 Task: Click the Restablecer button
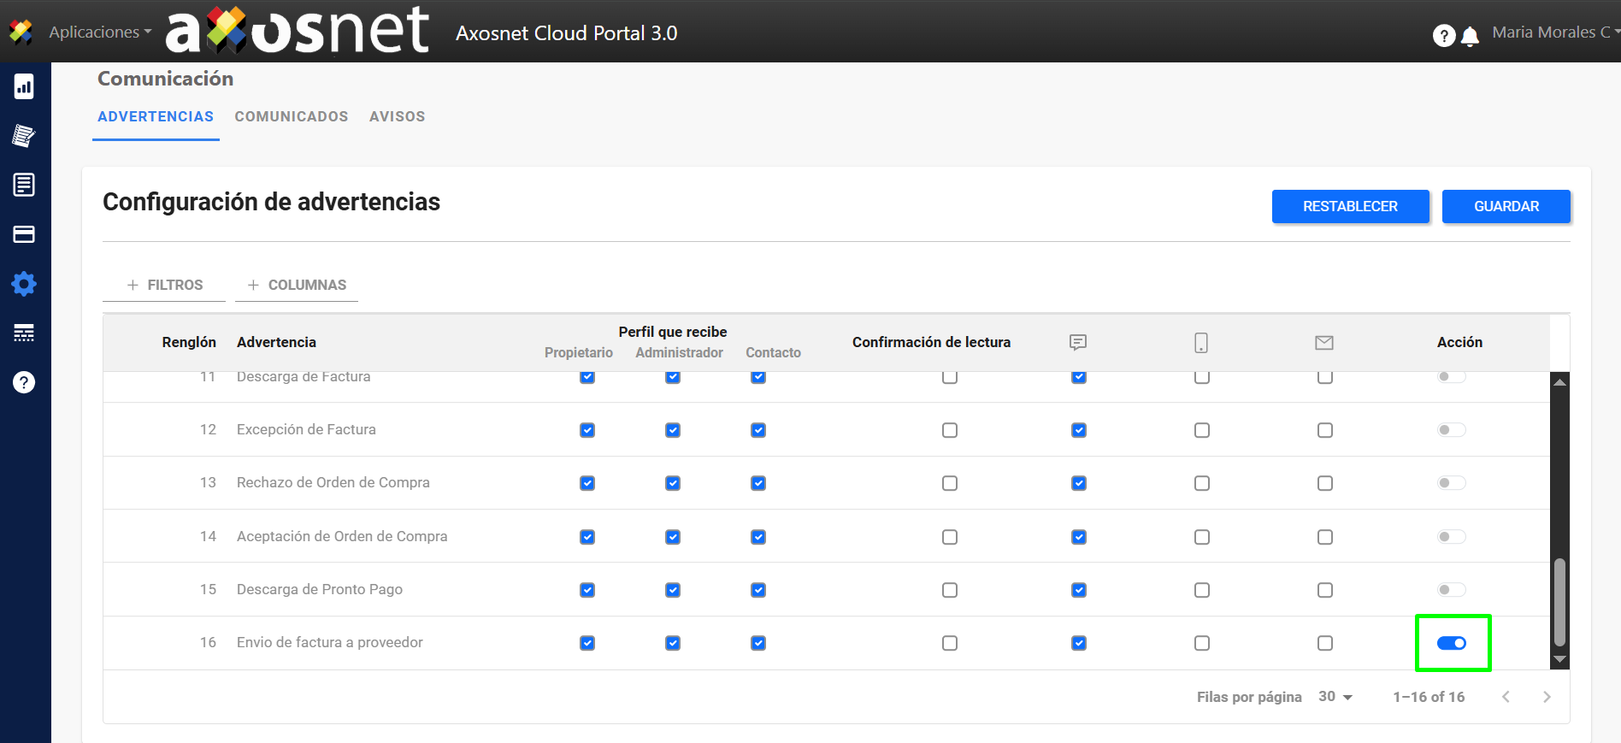click(x=1350, y=206)
